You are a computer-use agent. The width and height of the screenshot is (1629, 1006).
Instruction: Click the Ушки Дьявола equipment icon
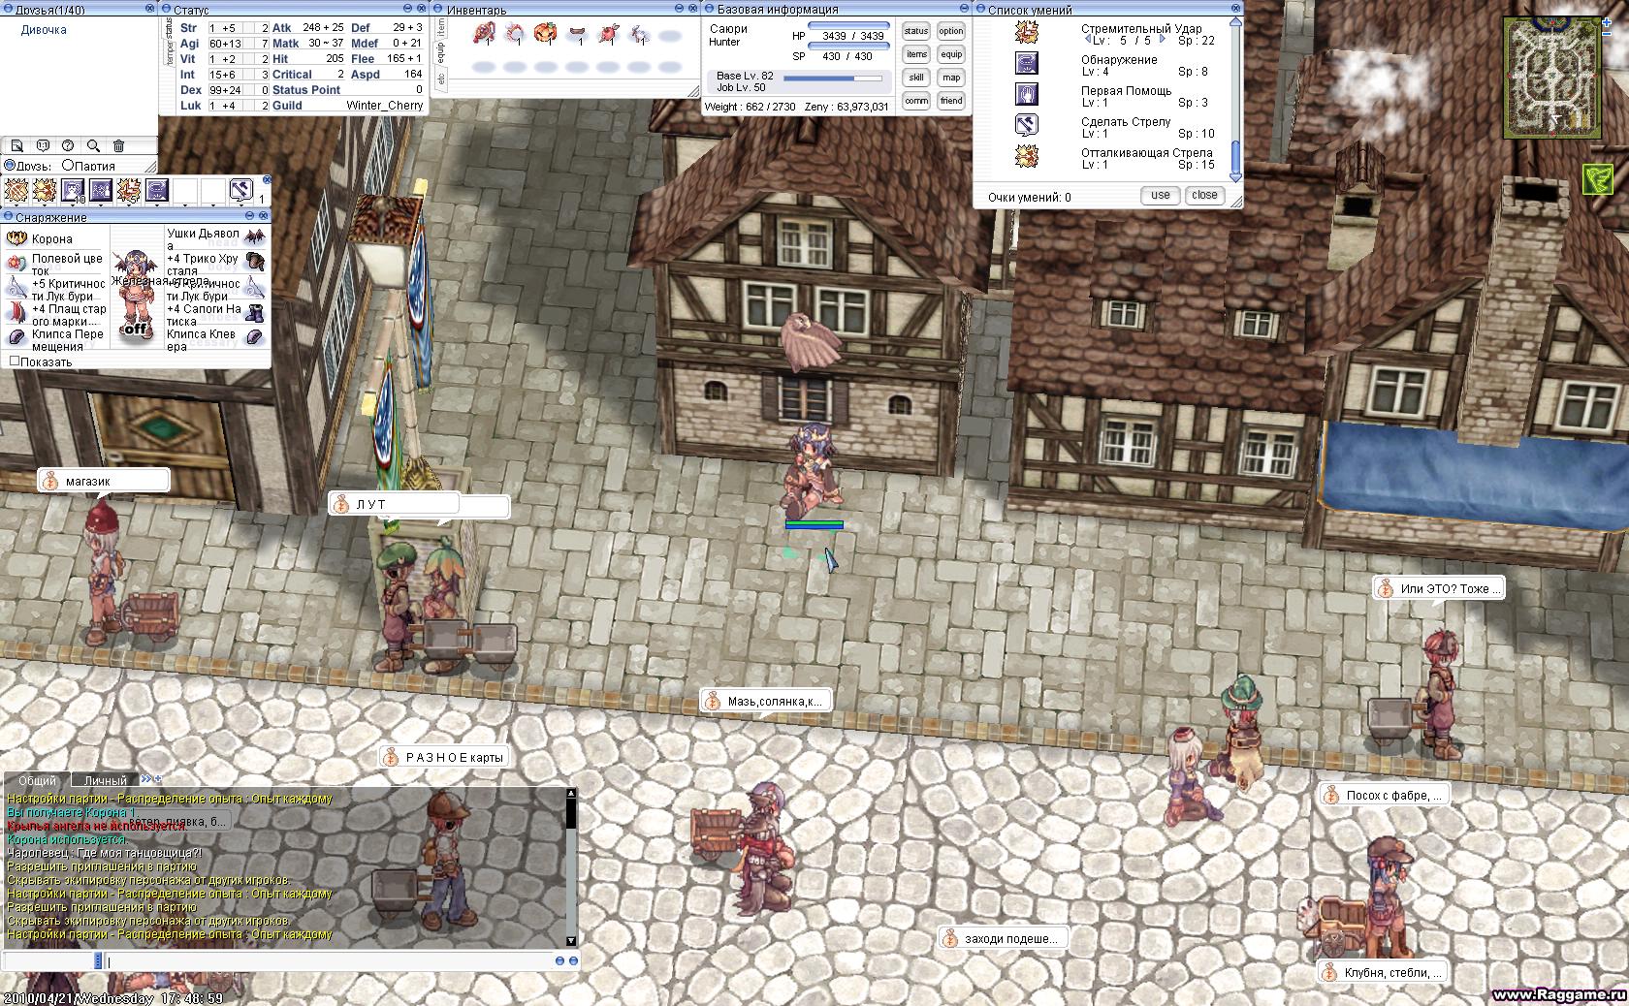click(254, 237)
